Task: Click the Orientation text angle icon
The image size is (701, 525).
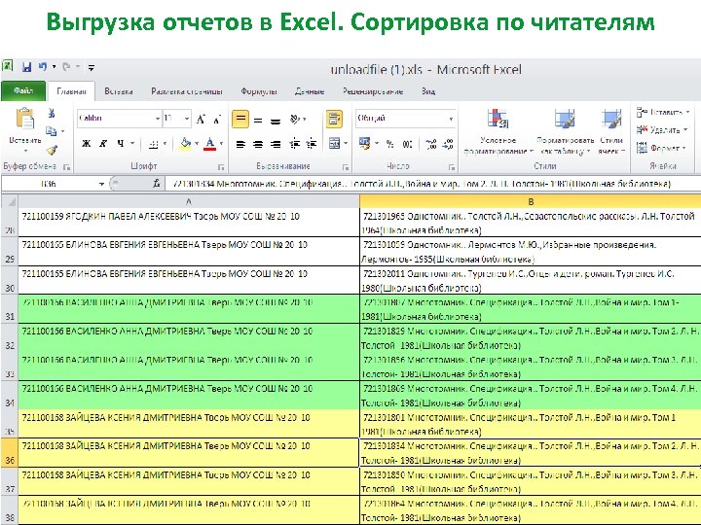Action: point(295,120)
